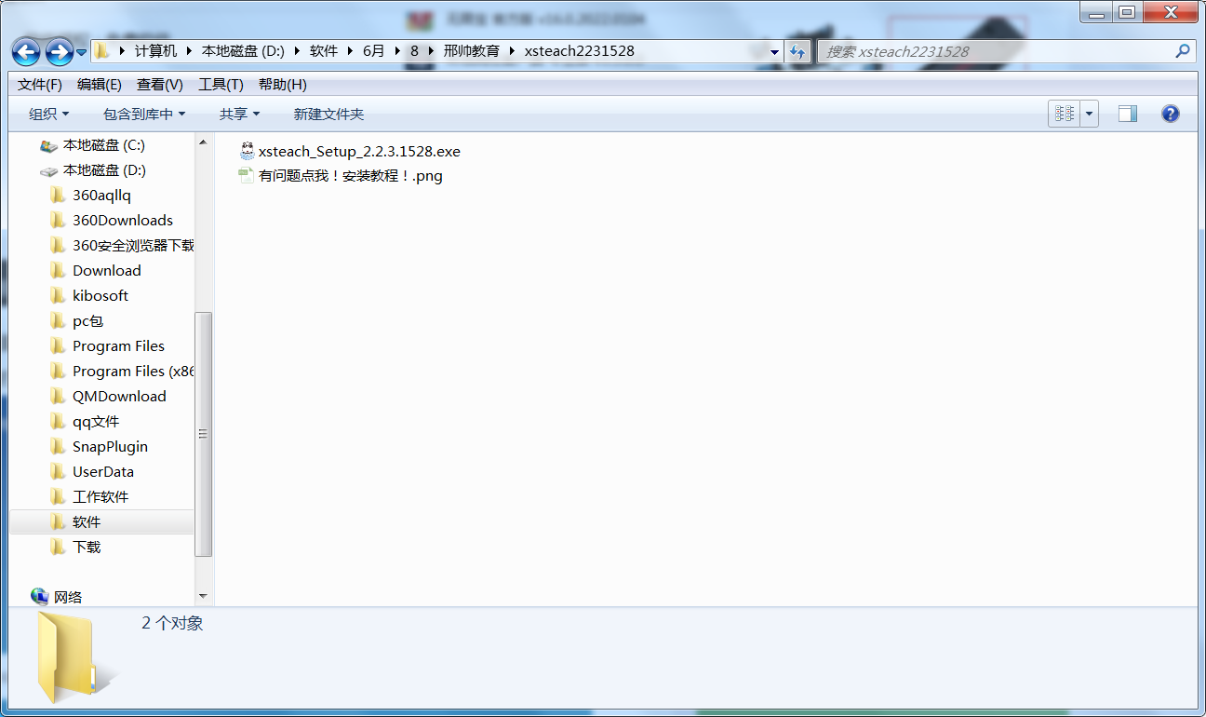Click the 2 个对象 status text

tap(172, 624)
